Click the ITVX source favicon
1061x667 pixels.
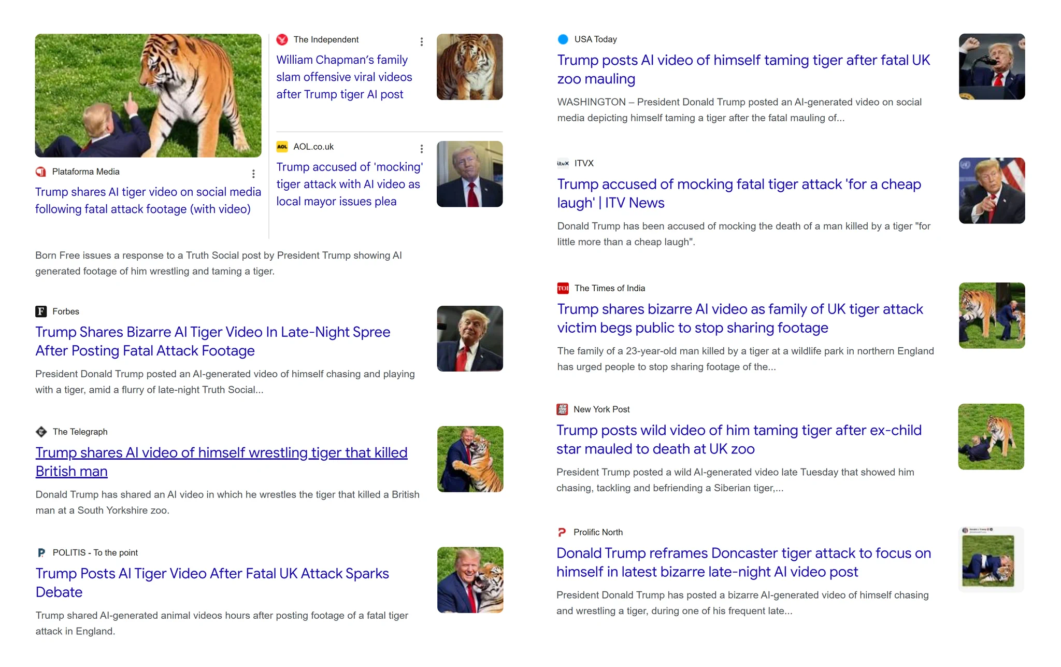point(563,163)
